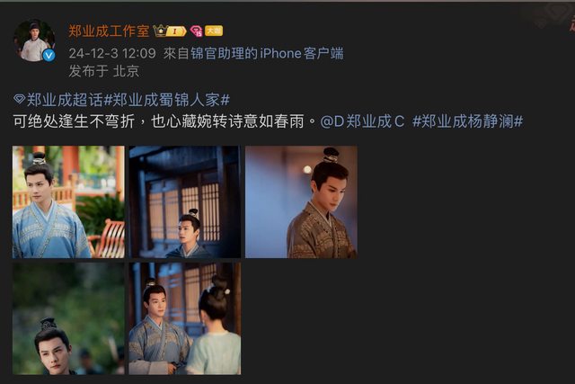The height and width of the screenshot is (384, 575).
Task: Open the super-topic diamond icon before 郑业成超话
Action: tap(19, 99)
